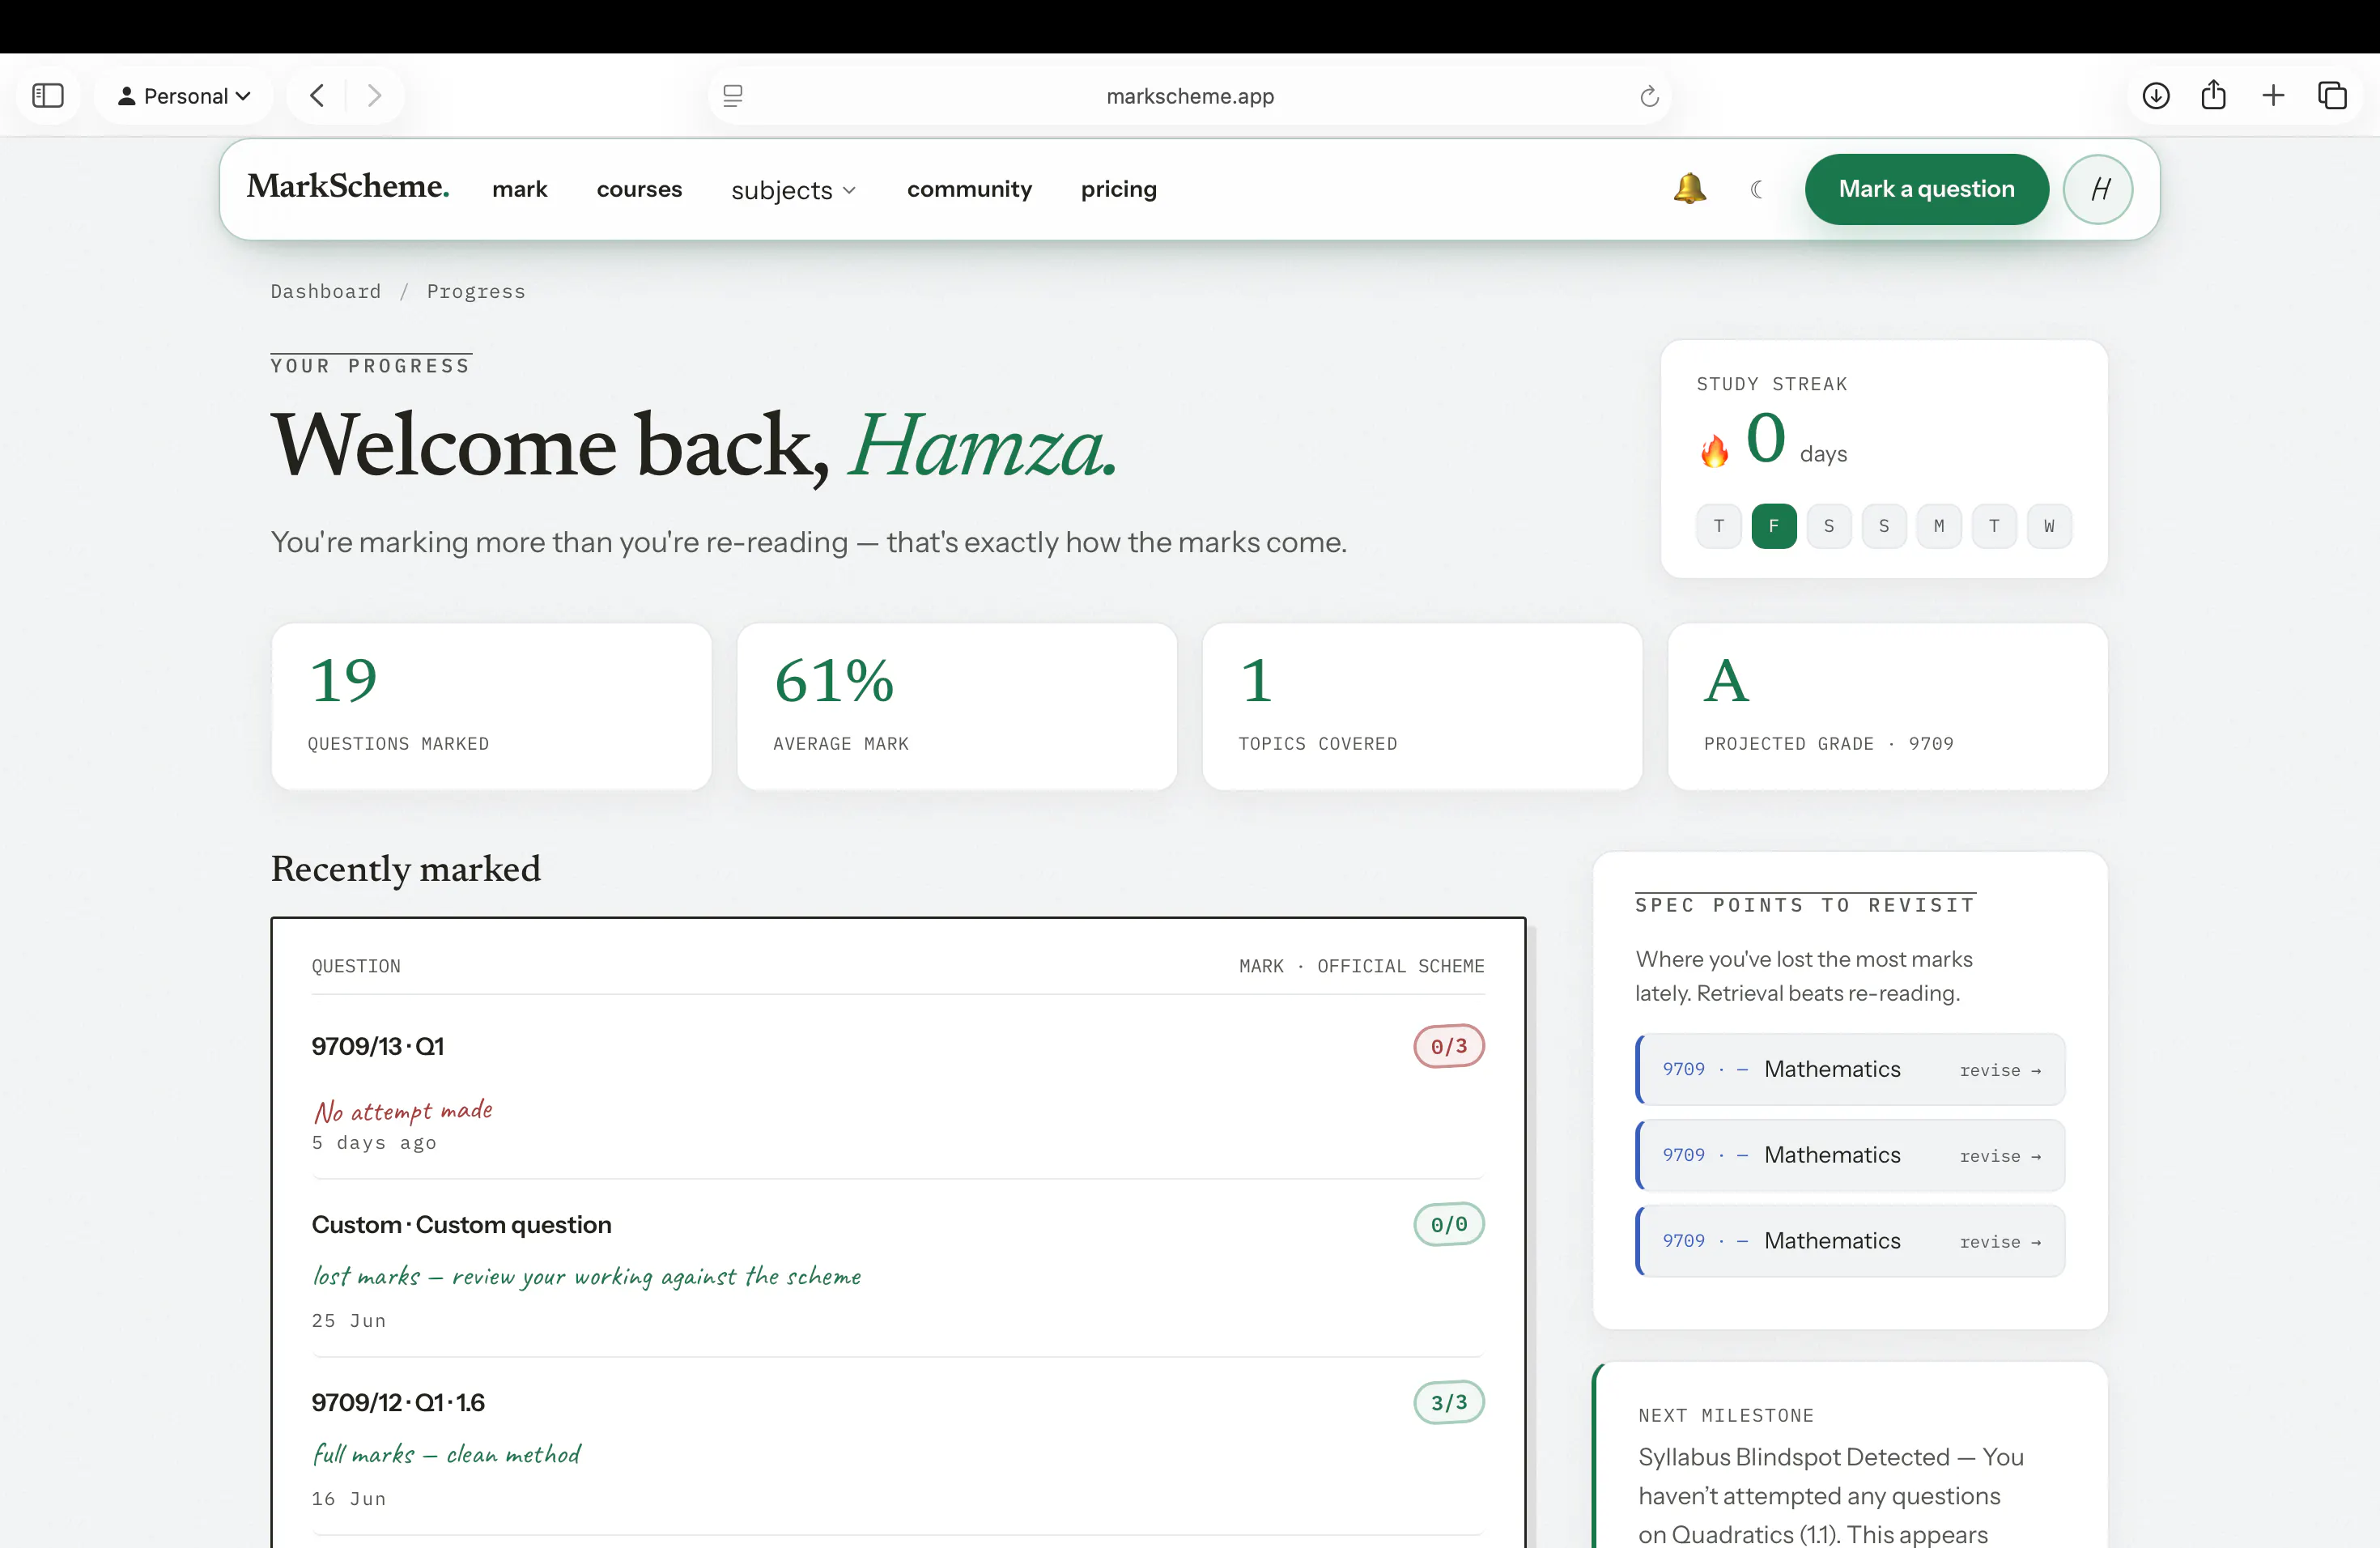Open the browser downloads icon
2380x1548 pixels.
tap(2156, 96)
